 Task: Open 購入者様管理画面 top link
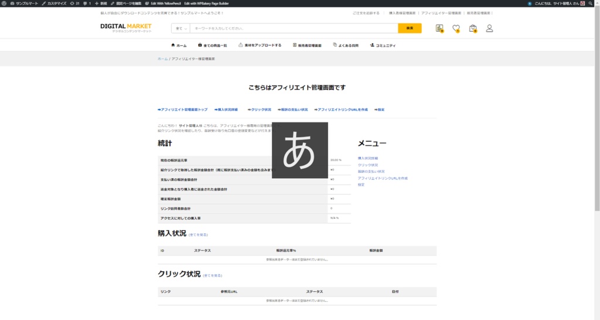click(x=402, y=13)
